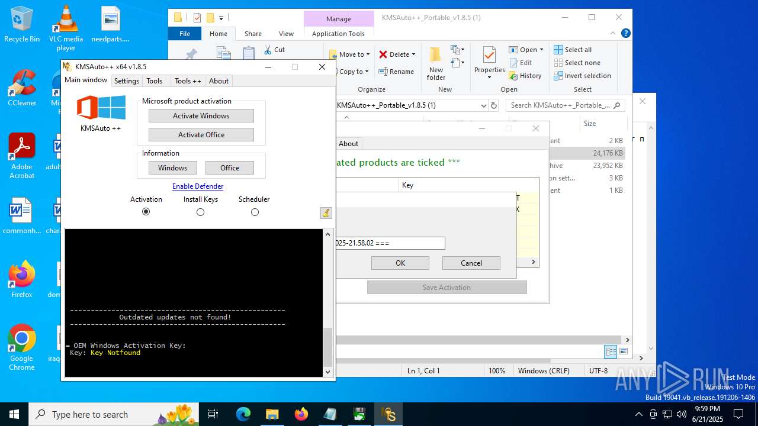
Task: Select the VLC media player desktop icon
Action: pyautogui.click(x=66, y=28)
